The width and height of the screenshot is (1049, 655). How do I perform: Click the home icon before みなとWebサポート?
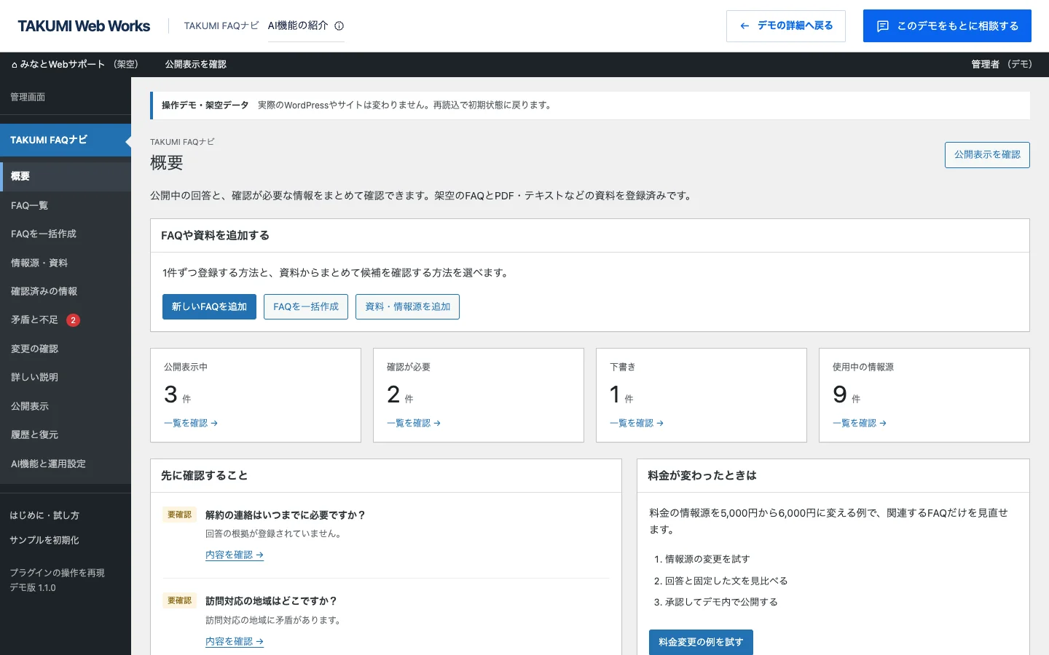point(15,65)
